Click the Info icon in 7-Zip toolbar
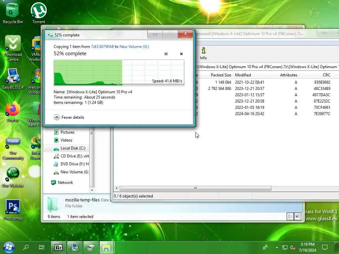The height and width of the screenshot is (254, 339). 203,53
